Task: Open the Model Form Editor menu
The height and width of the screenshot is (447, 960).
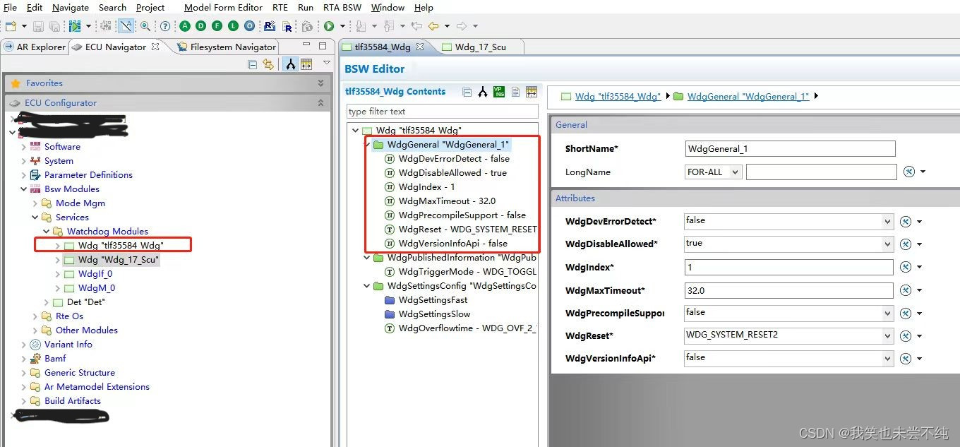Action: [223, 8]
